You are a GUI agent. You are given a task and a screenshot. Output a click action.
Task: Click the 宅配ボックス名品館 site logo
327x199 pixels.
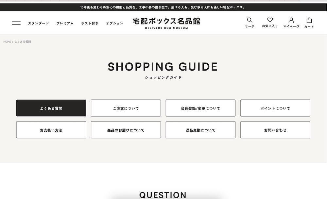point(166,23)
